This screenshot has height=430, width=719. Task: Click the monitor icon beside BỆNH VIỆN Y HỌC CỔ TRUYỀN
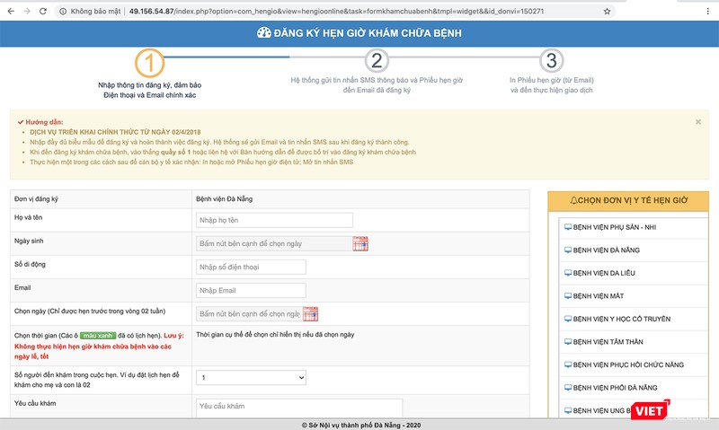[568, 319]
